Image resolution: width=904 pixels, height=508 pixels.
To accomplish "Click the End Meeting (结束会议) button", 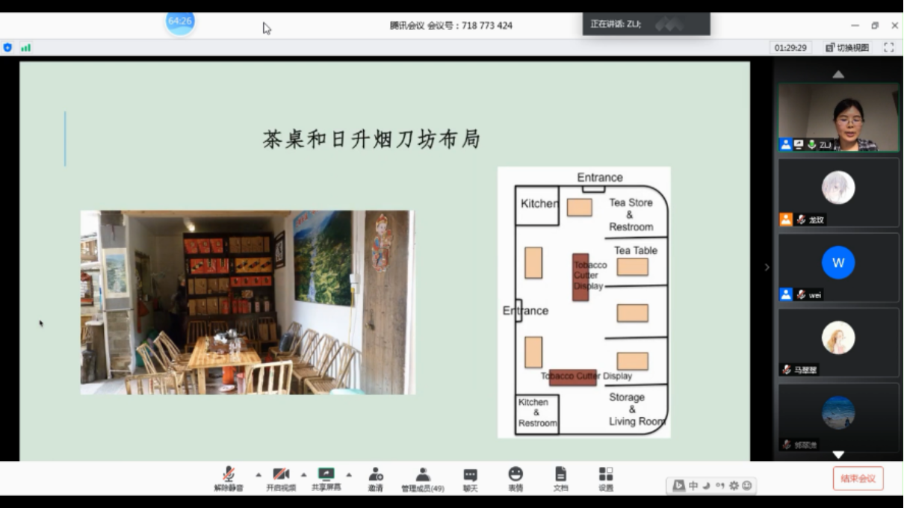I will point(858,478).
